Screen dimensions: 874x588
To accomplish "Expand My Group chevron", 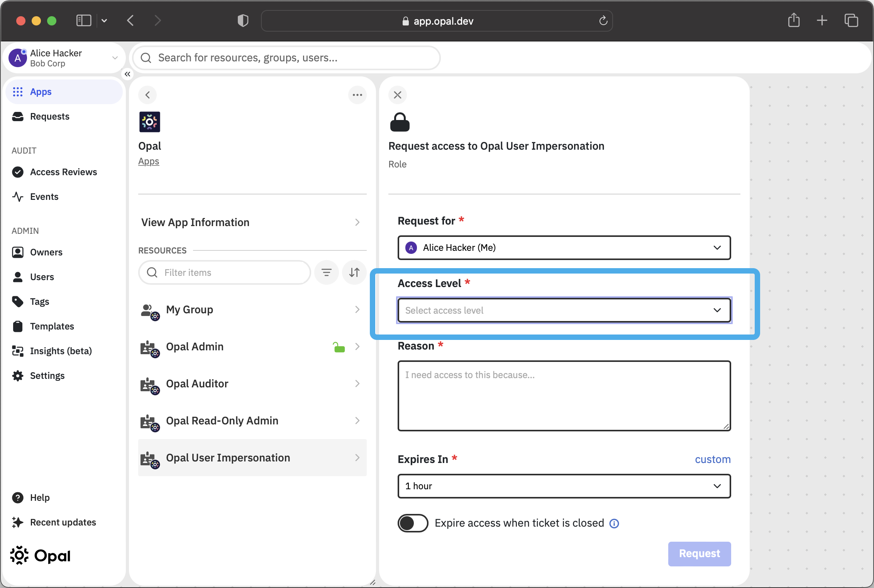I will coord(357,310).
